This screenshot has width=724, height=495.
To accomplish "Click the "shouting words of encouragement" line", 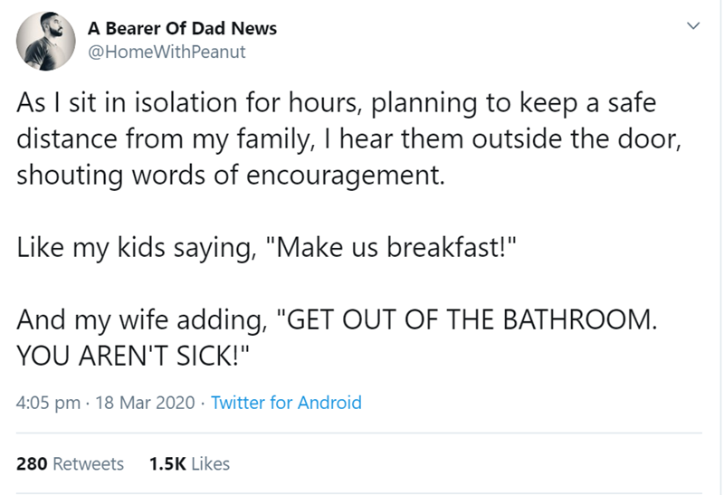I will click(x=231, y=173).
